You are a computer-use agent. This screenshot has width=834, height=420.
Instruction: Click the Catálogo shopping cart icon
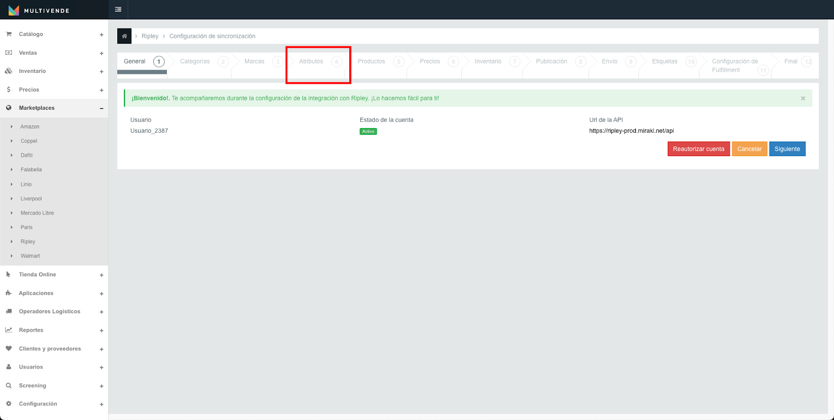(x=8, y=34)
